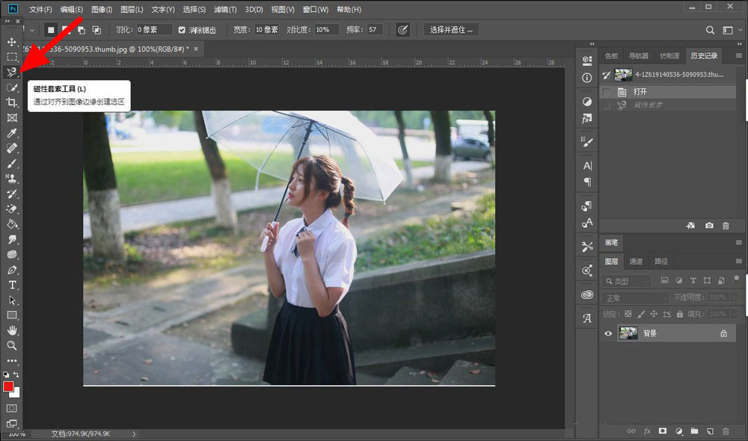Choose the Hand tool
748x441 pixels.
[12, 330]
